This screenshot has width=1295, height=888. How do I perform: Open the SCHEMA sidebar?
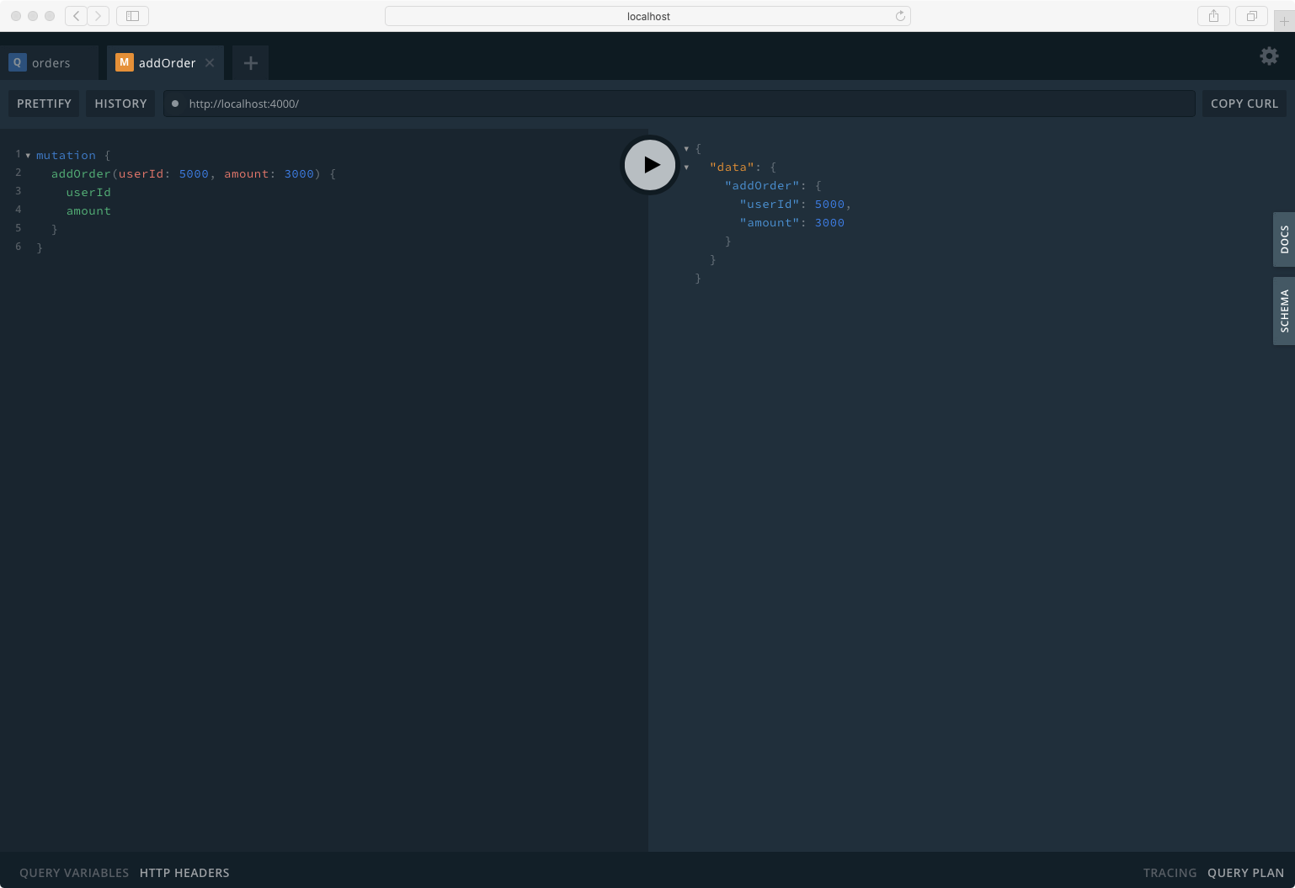click(1284, 311)
